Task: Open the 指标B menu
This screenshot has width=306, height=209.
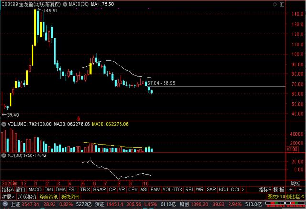Action: pyautogui.click(x=264, y=190)
